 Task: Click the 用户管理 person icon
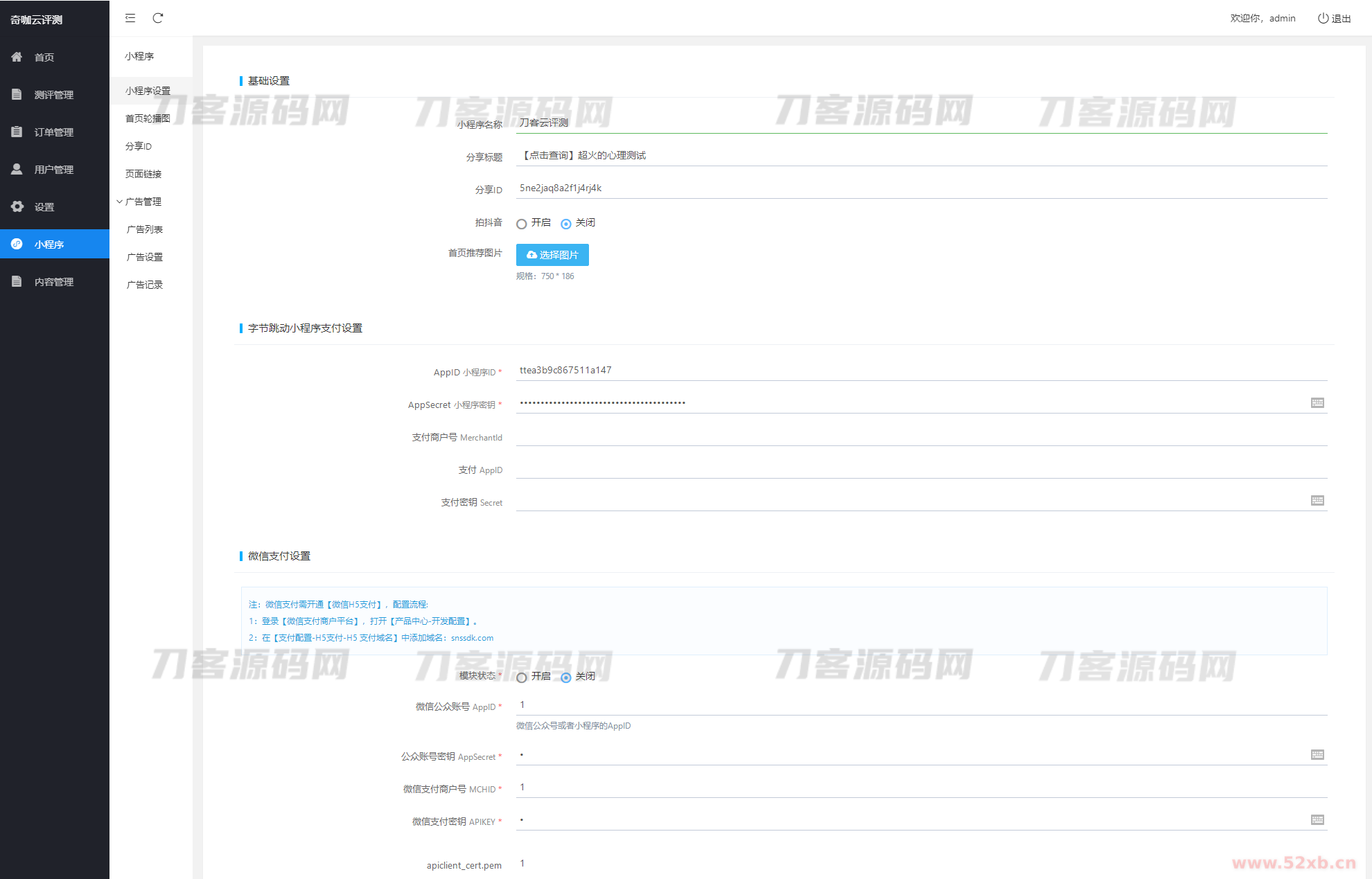click(x=17, y=169)
